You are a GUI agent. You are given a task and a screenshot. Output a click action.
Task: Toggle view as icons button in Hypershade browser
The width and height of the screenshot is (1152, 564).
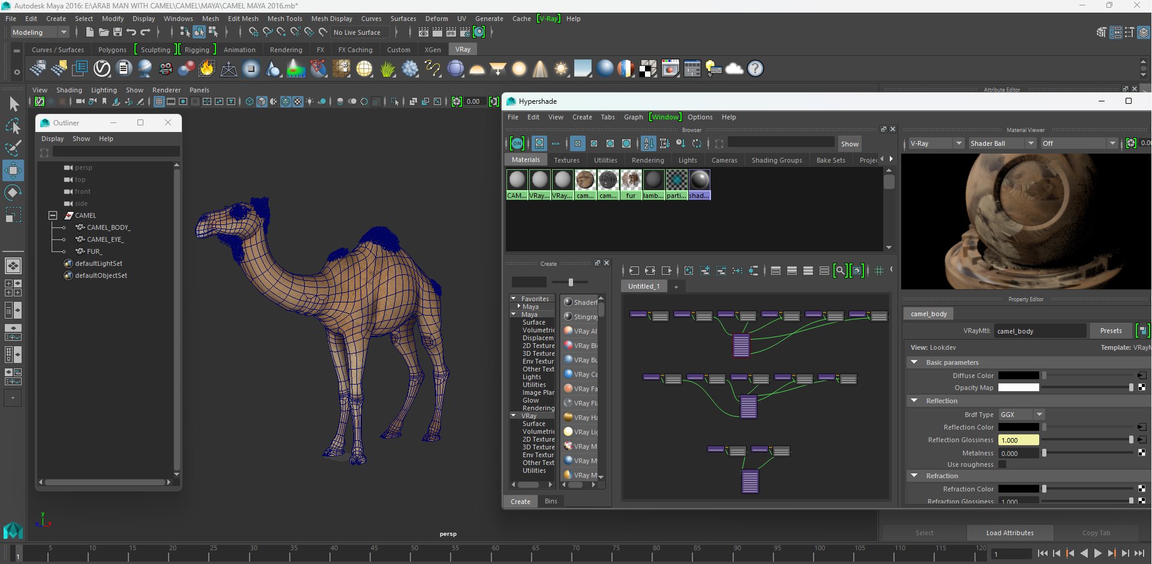539,143
